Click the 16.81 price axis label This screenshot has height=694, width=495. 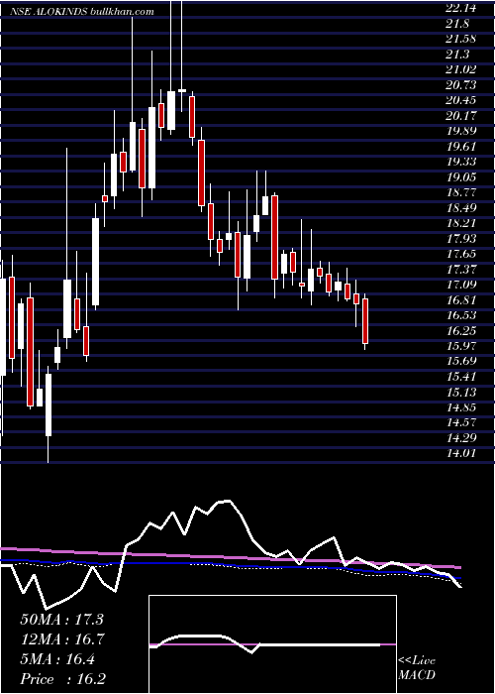461,300
